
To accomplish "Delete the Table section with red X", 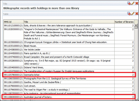I will [x=137, y=14].
